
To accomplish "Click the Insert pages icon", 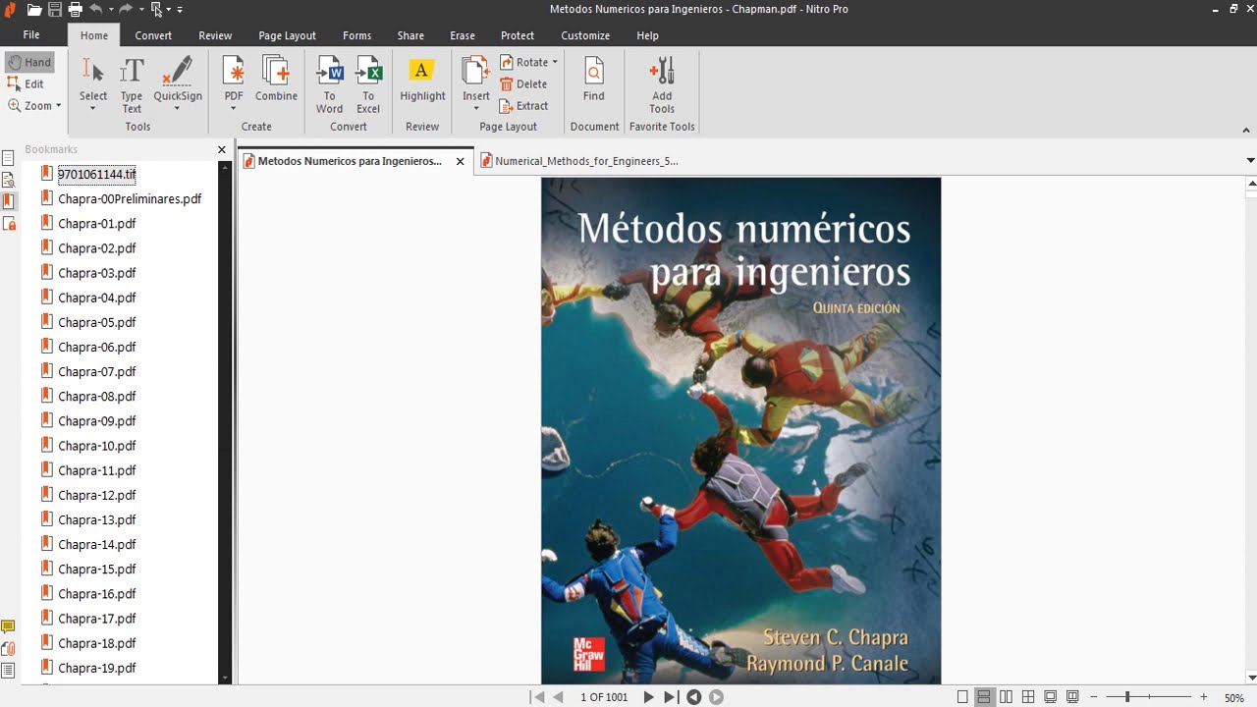I will coord(476,71).
